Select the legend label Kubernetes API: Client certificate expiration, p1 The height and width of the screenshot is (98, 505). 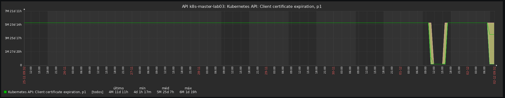coord(47,92)
